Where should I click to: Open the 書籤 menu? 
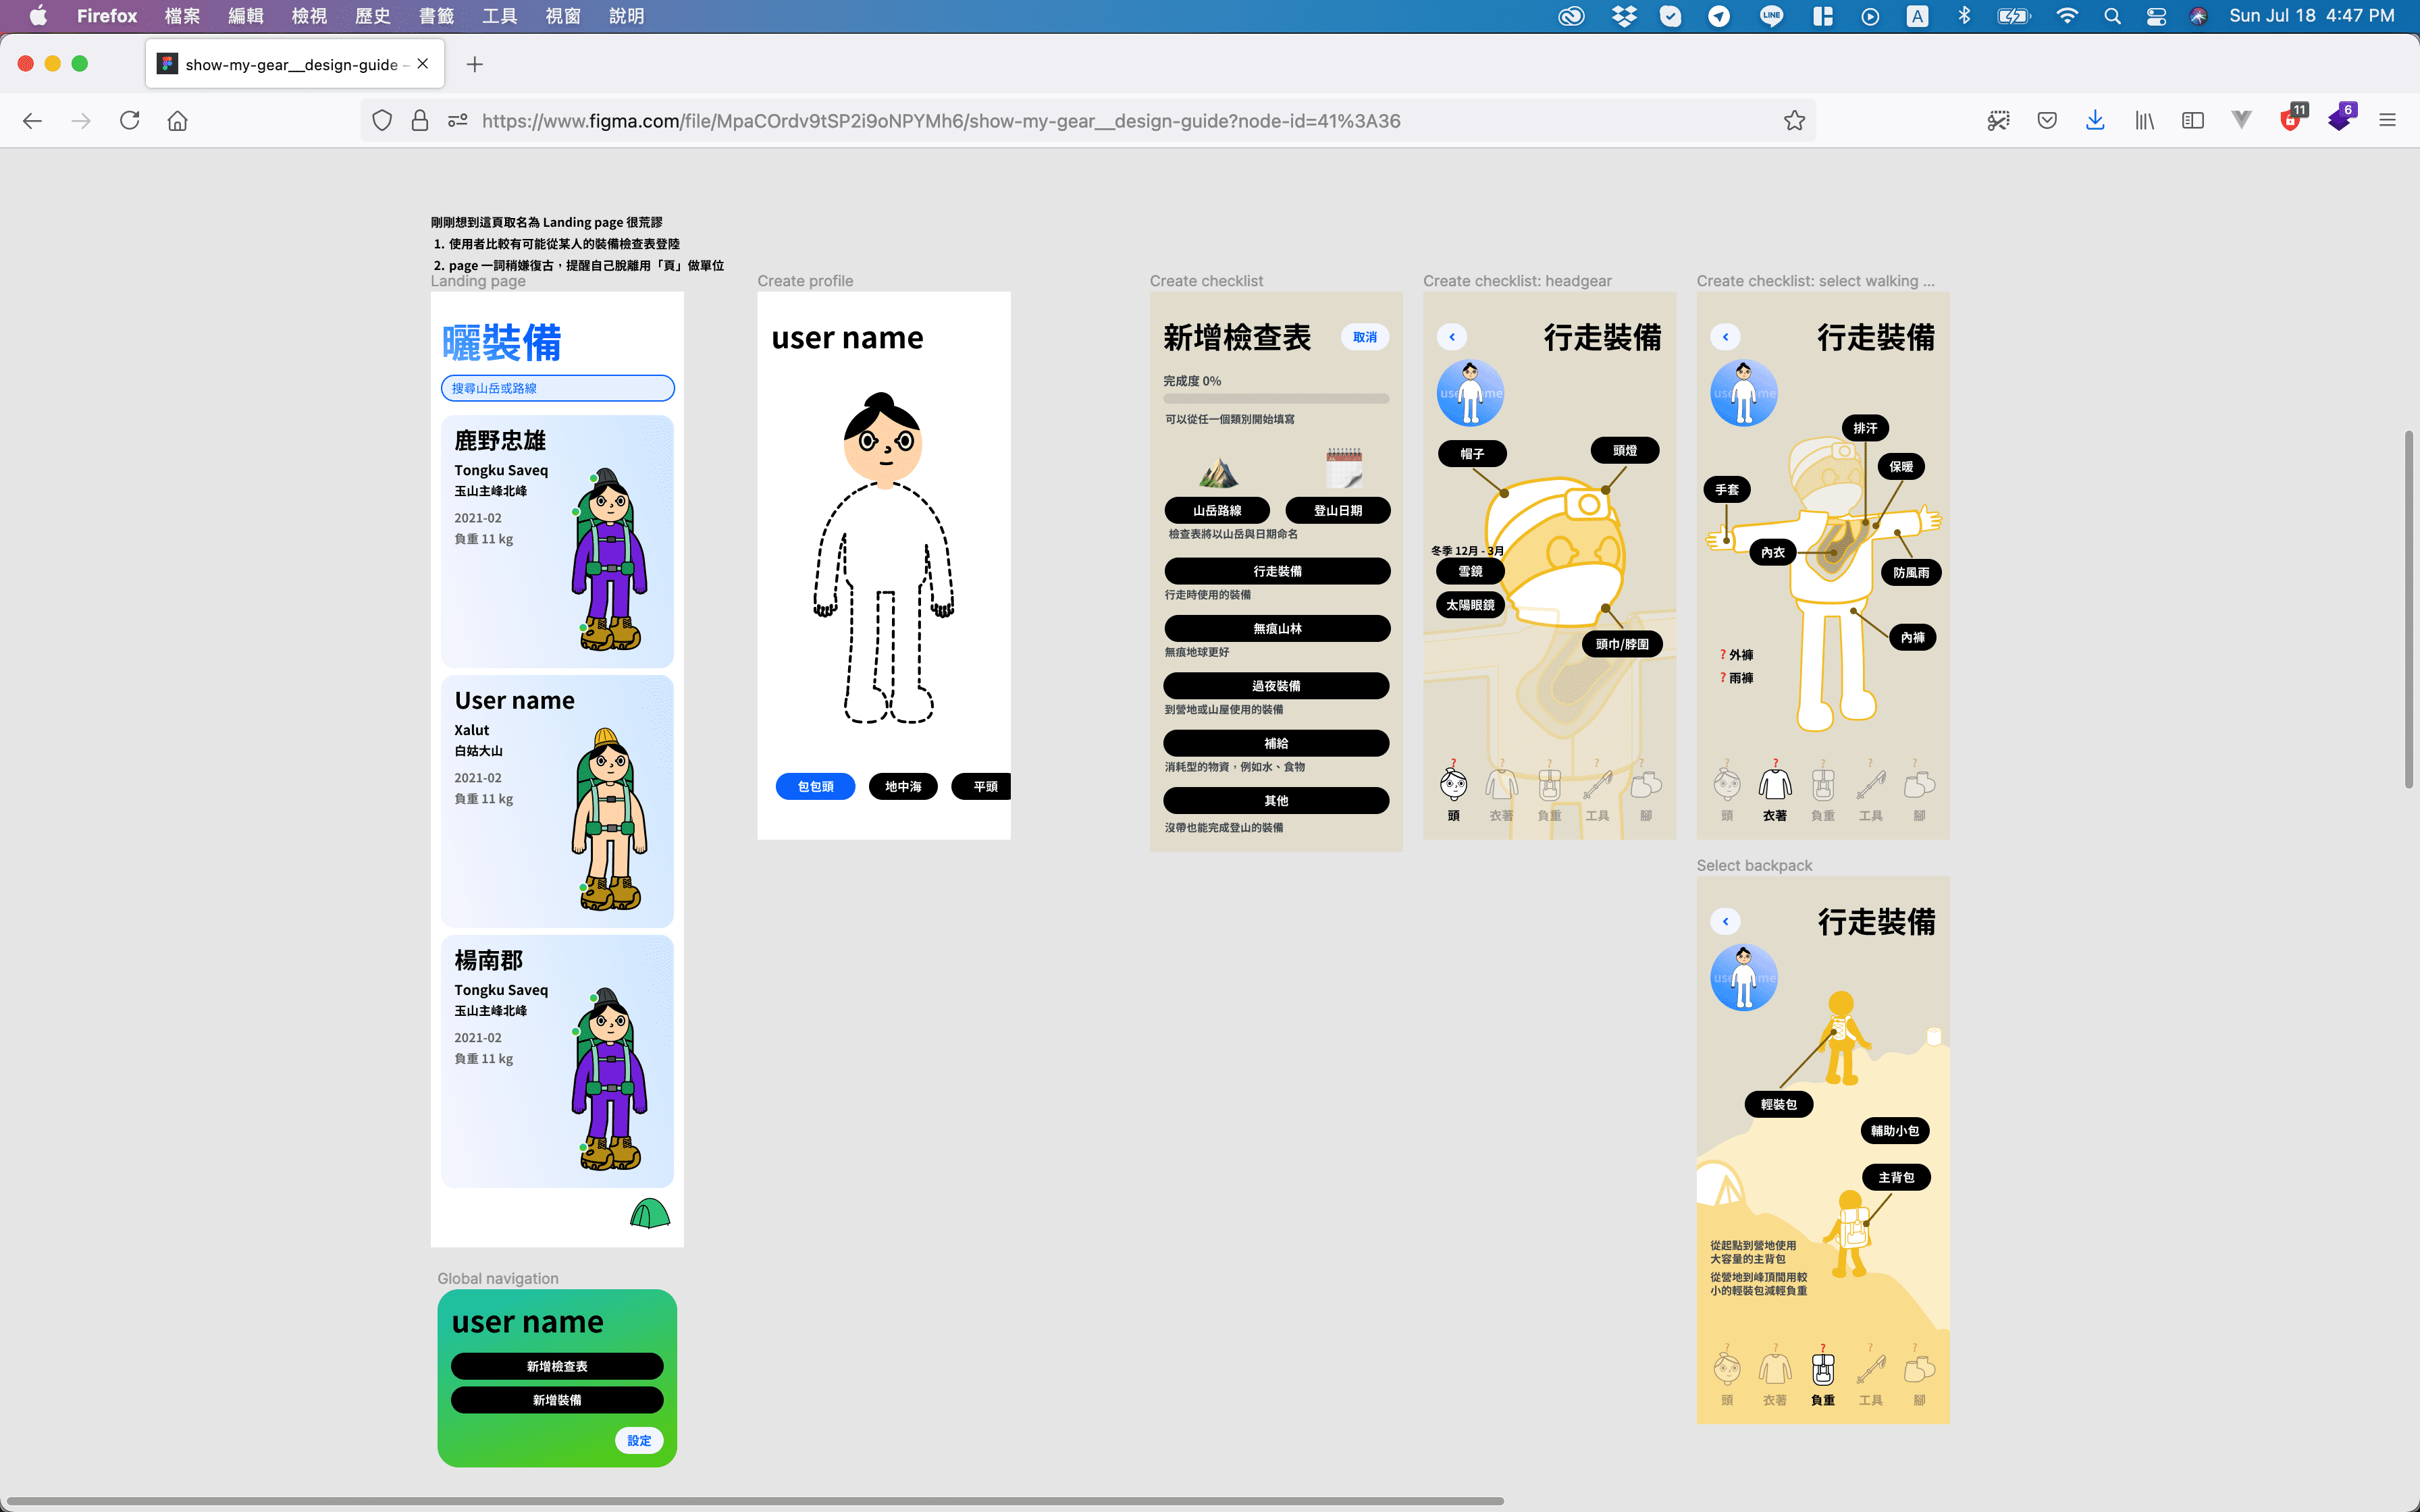436,16
